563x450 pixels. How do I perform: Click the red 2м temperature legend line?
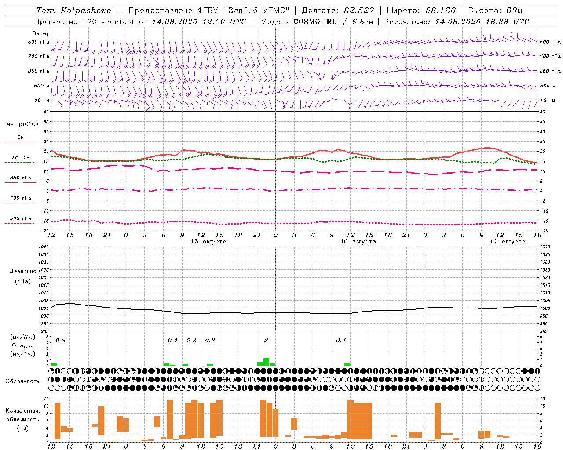pyautogui.click(x=20, y=142)
